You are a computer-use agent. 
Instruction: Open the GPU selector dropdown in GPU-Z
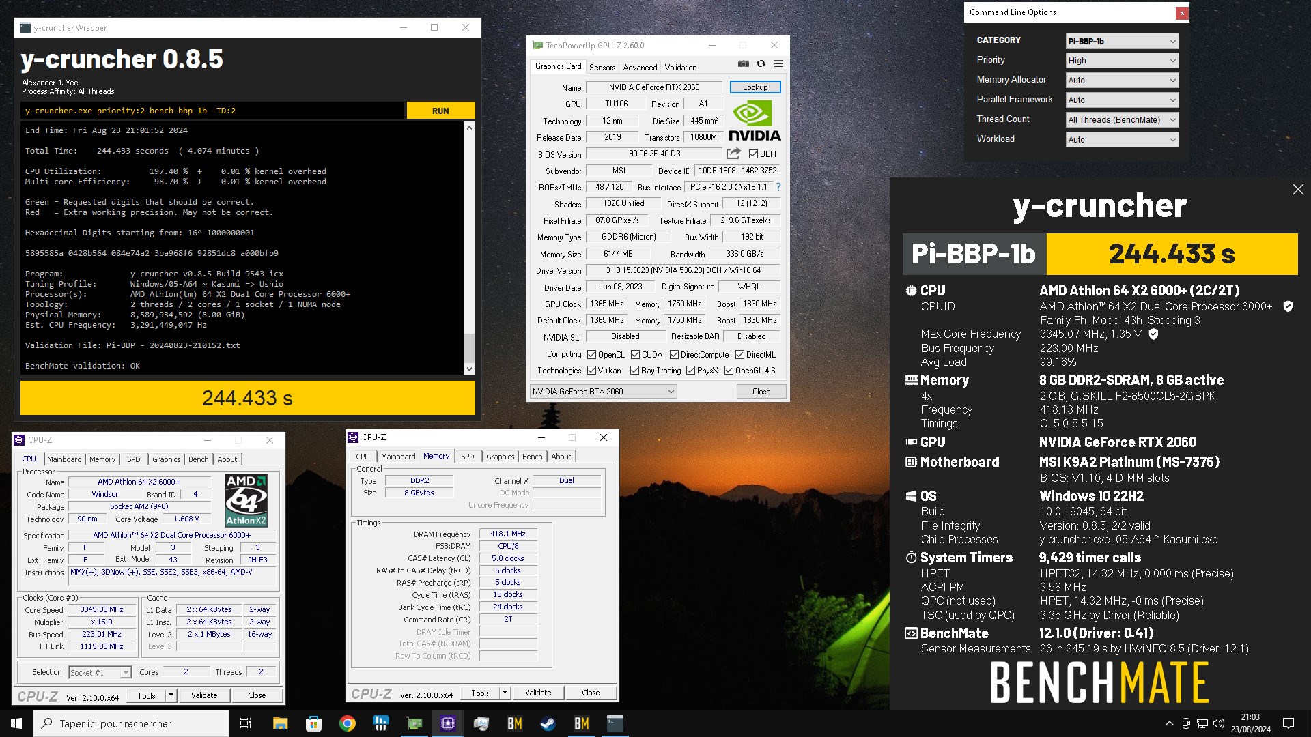[603, 392]
